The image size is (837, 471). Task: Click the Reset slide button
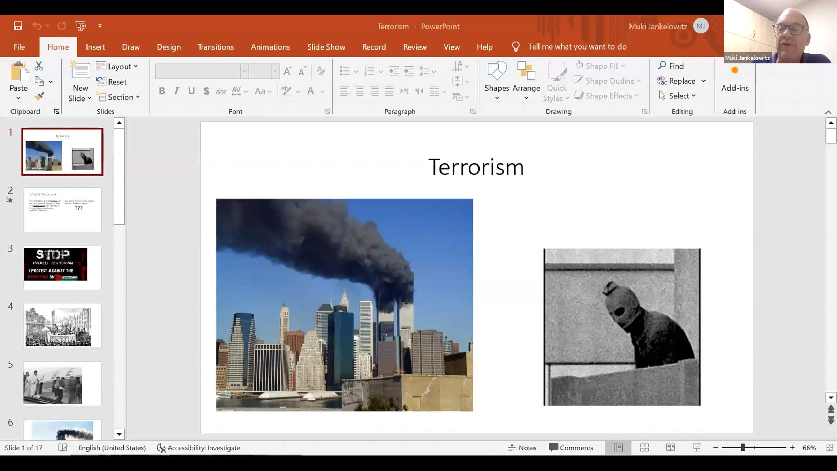click(112, 82)
